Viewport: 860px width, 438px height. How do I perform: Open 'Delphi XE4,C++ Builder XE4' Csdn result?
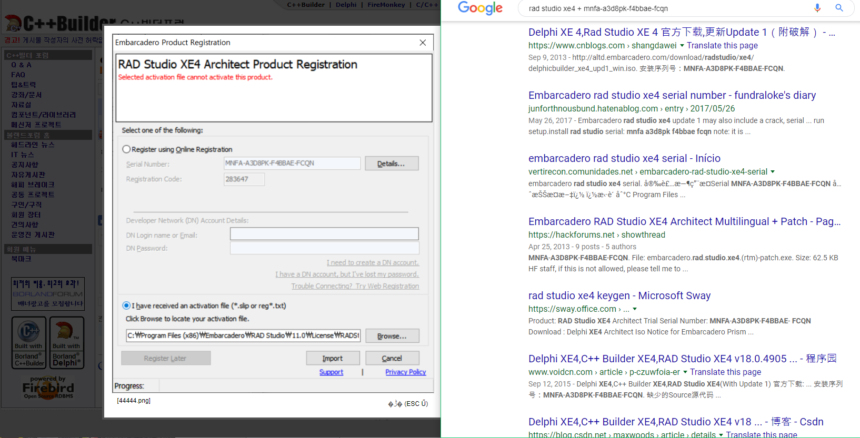(676, 422)
